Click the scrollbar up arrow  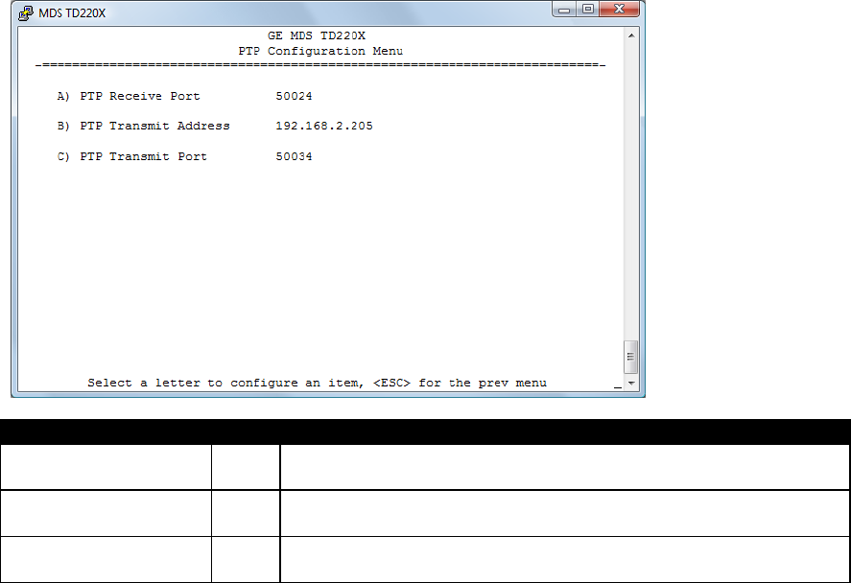pyautogui.click(x=630, y=35)
